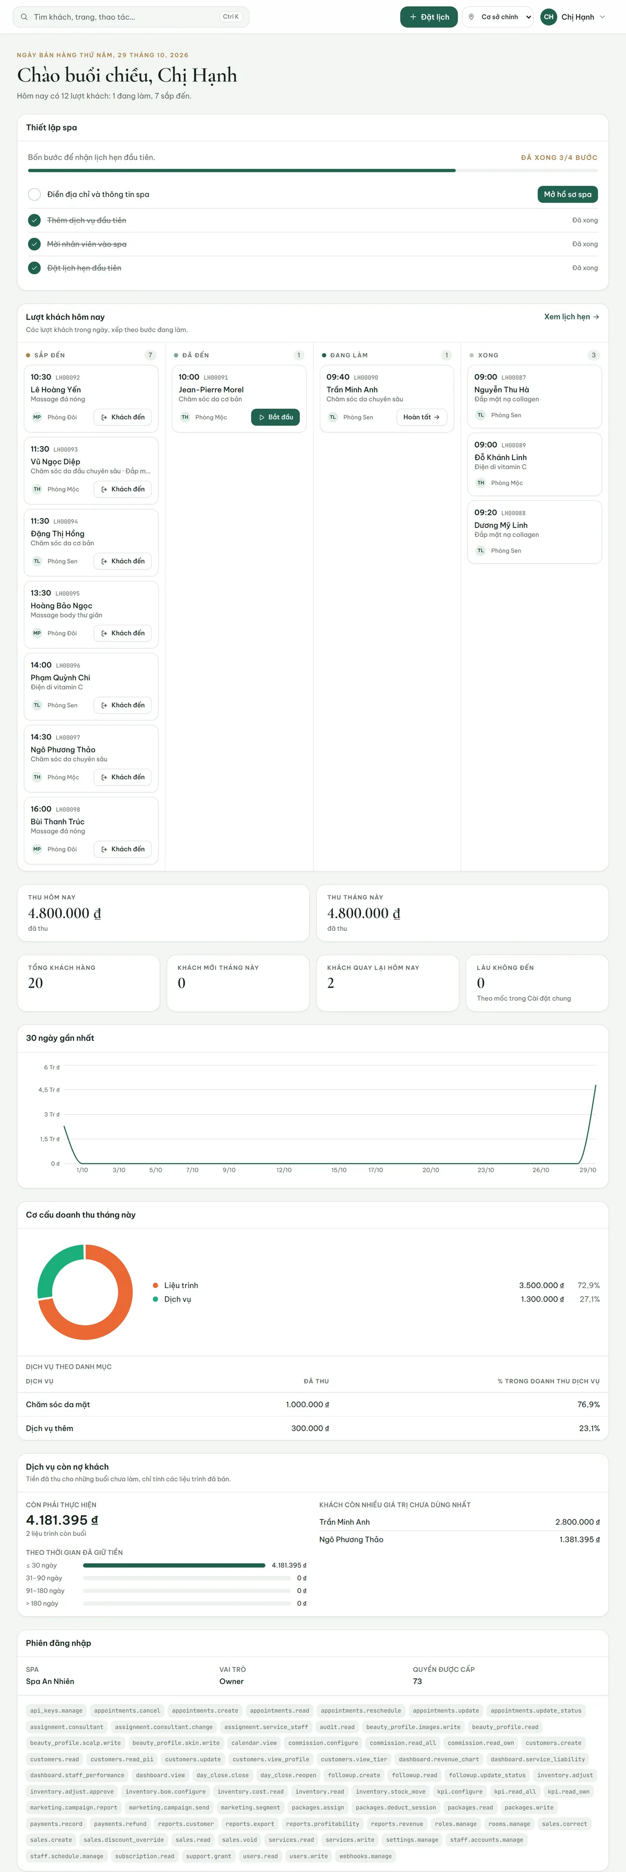Screen dimensions: 626x1872
Task: Click play icon on Bắt đầu button
Action: click(262, 417)
